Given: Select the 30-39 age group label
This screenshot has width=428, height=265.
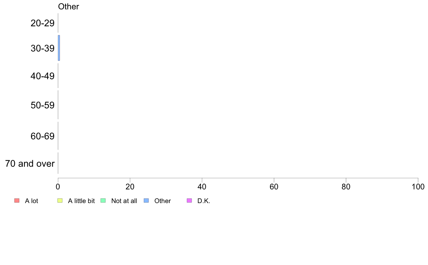Looking at the screenshot, I should point(43,48).
